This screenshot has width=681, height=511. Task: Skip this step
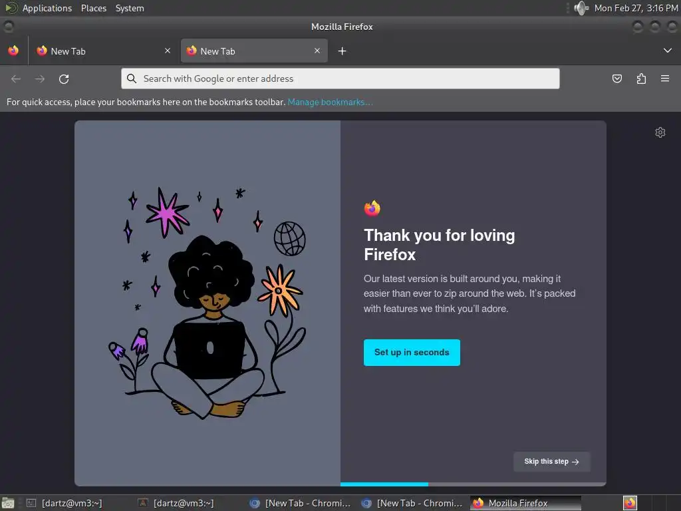(x=551, y=462)
